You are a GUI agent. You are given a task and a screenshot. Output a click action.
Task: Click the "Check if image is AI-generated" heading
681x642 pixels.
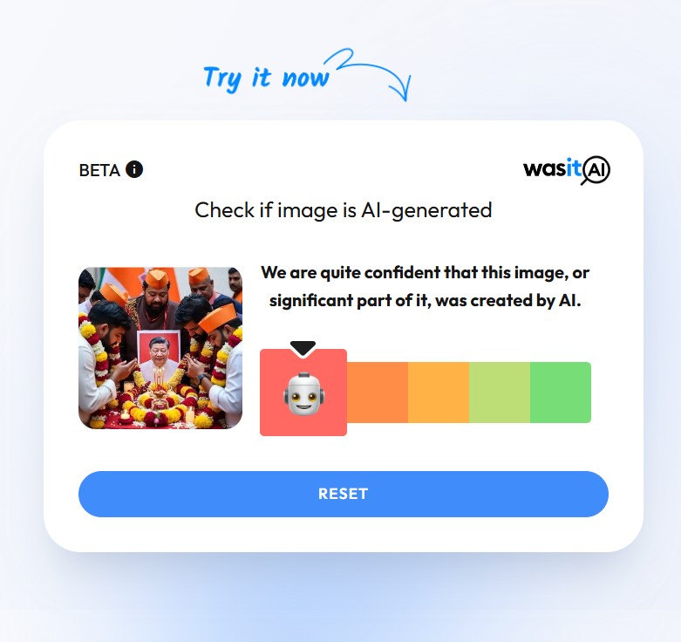[343, 210]
